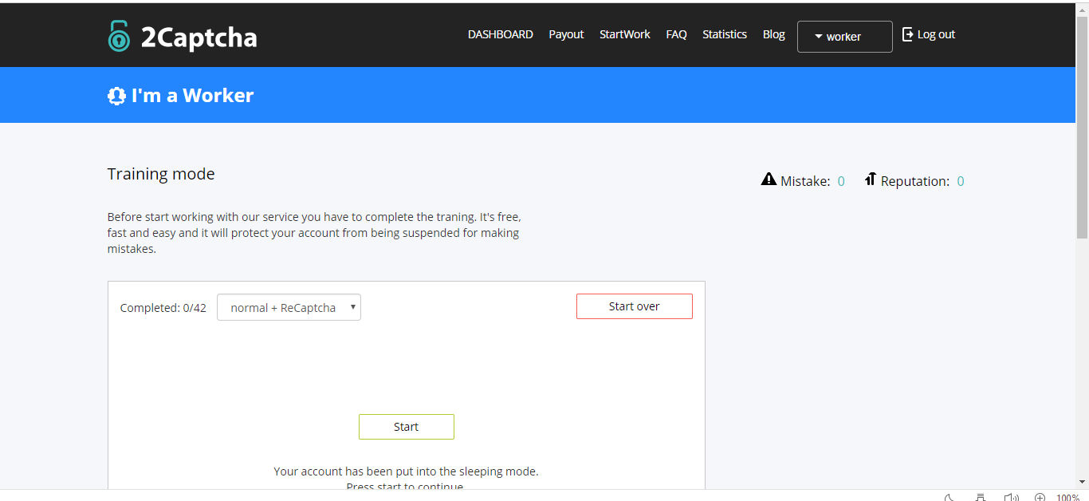The width and height of the screenshot is (1089, 501).
Task: Open the Blog link
Action: pyautogui.click(x=773, y=34)
